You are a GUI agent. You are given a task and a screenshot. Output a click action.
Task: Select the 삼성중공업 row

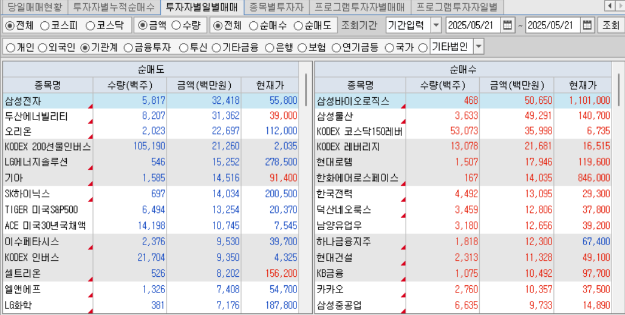[463, 305]
